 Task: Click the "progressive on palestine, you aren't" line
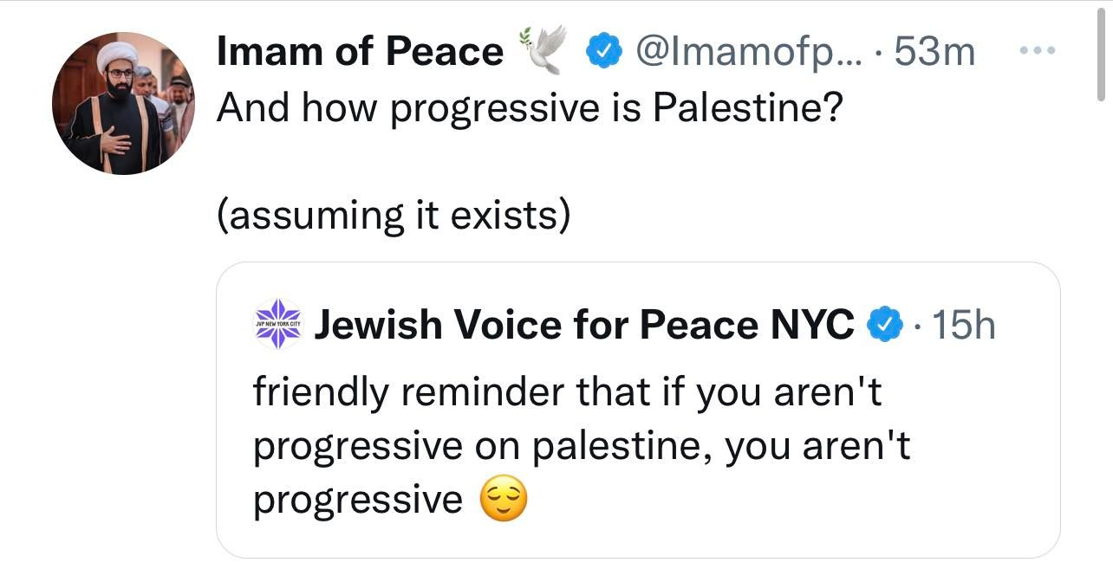581,446
